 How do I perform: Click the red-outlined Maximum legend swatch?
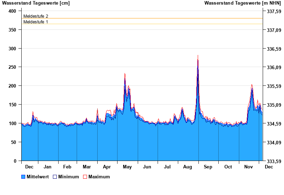tap(85, 177)
